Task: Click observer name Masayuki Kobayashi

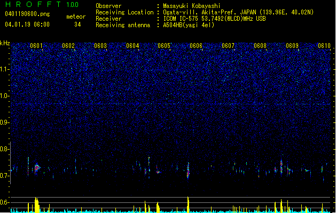Action: pyautogui.click(x=192, y=6)
